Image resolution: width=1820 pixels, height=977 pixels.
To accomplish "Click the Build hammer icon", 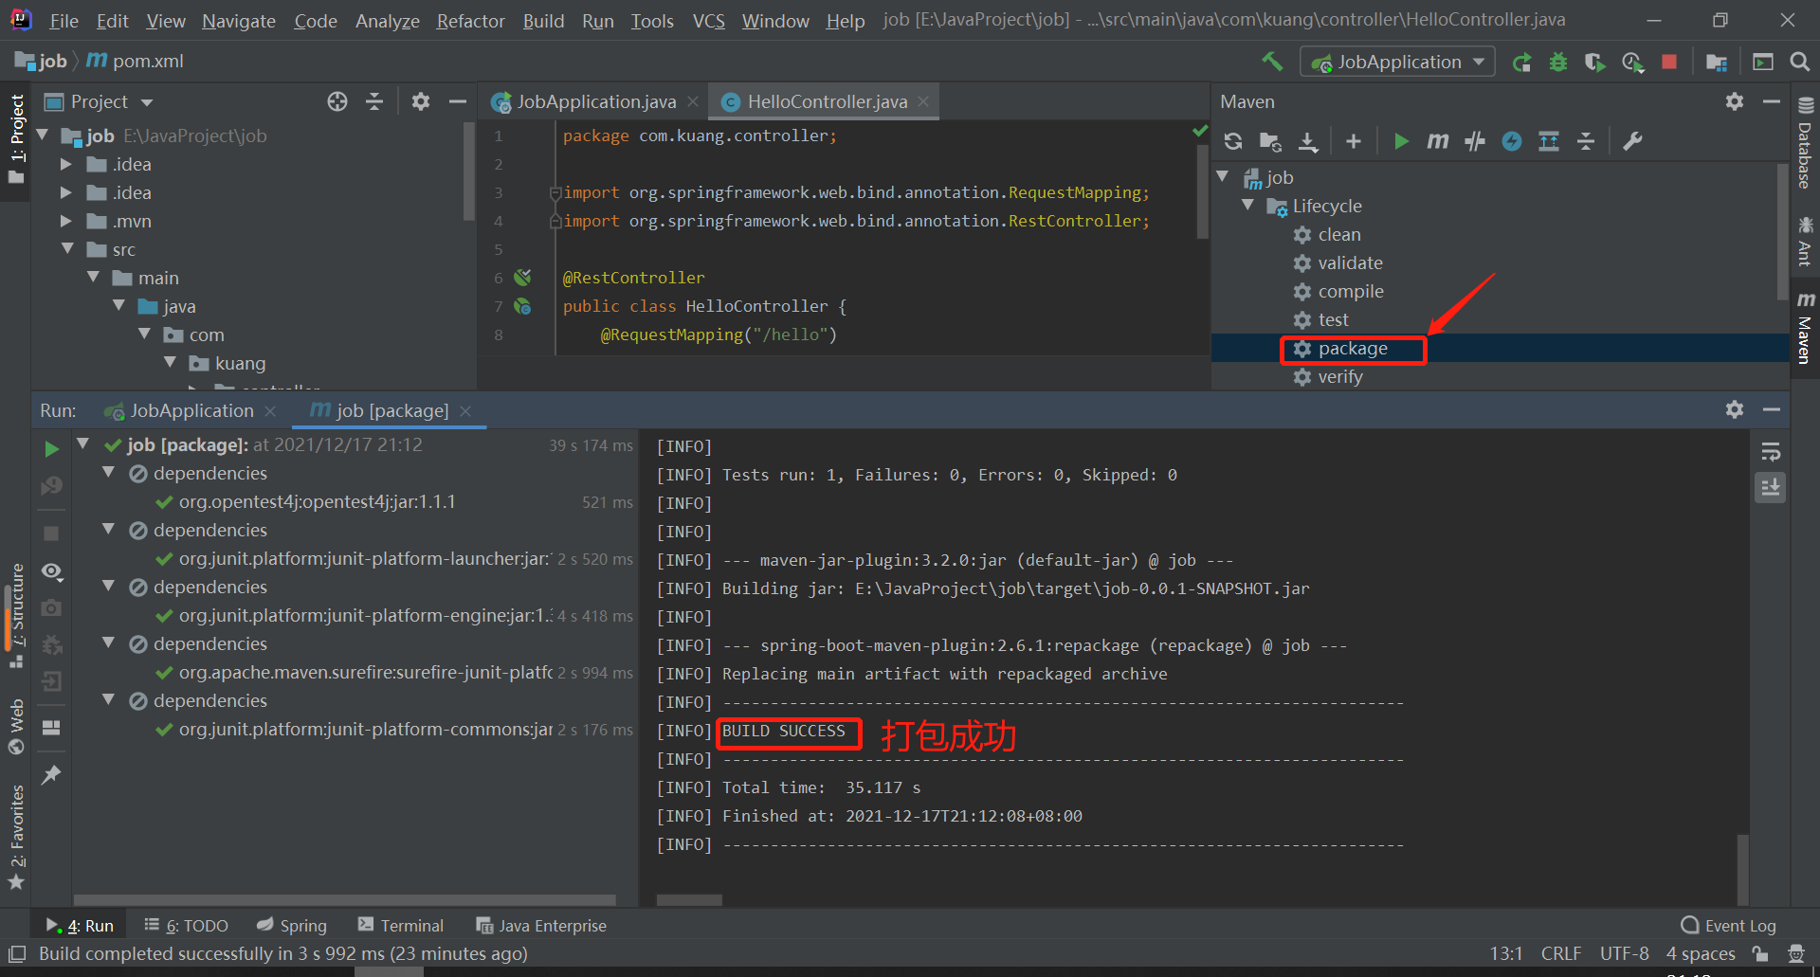I will tap(1272, 63).
